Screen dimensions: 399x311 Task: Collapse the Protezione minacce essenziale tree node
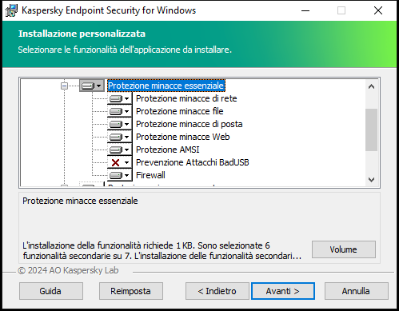coord(64,86)
